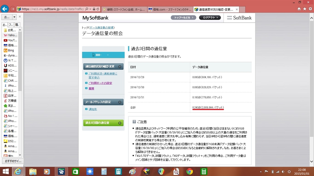Go back with the browser back arrow
The image size is (314, 176).
[x=5, y=9]
